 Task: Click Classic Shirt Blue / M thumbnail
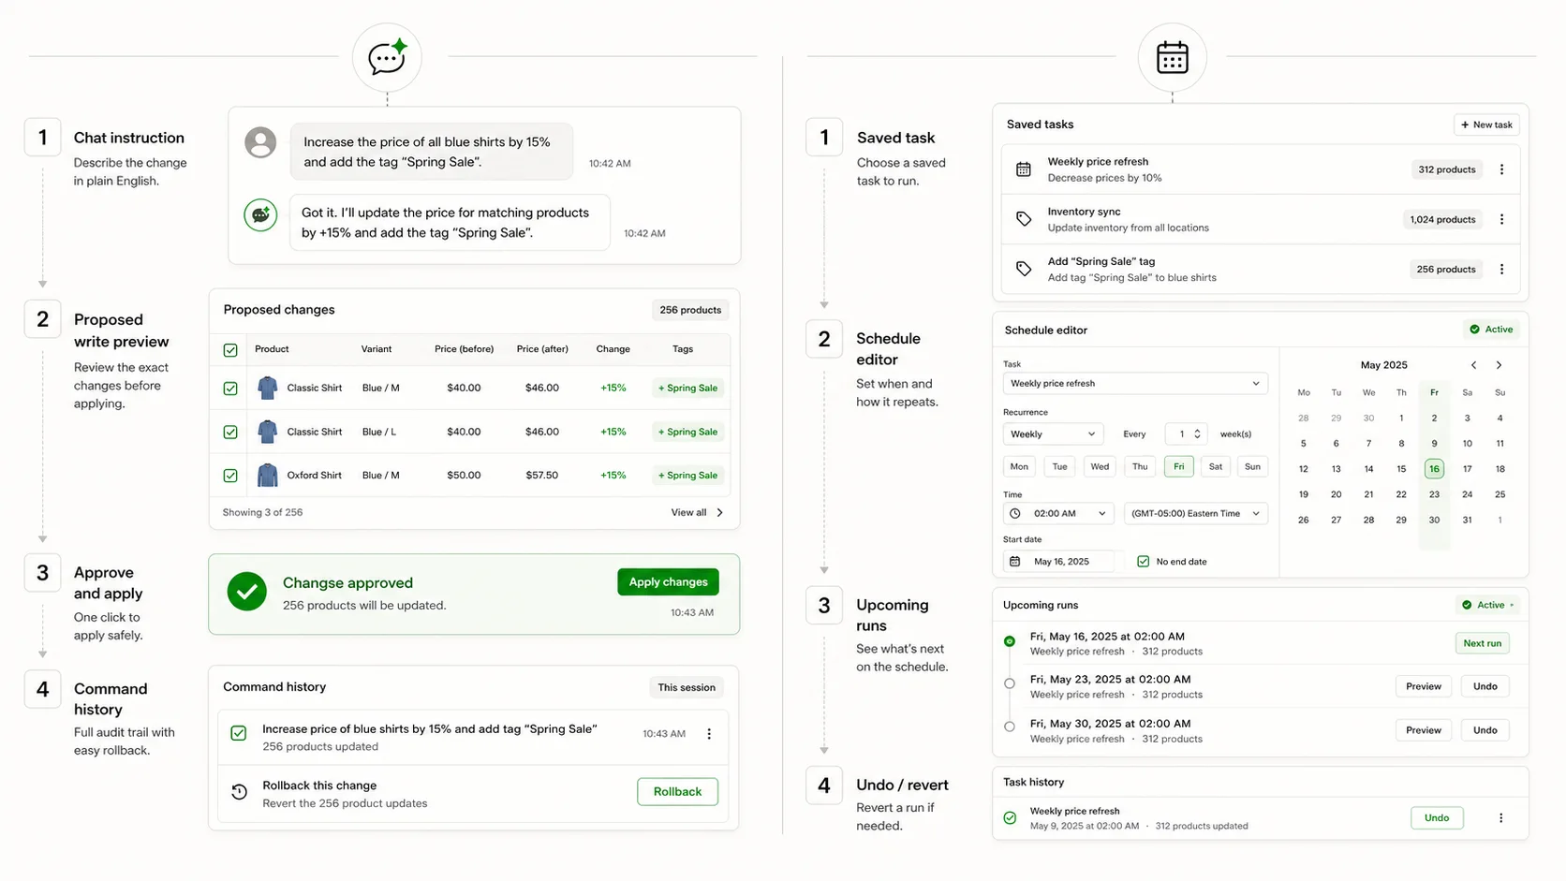point(267,388)
